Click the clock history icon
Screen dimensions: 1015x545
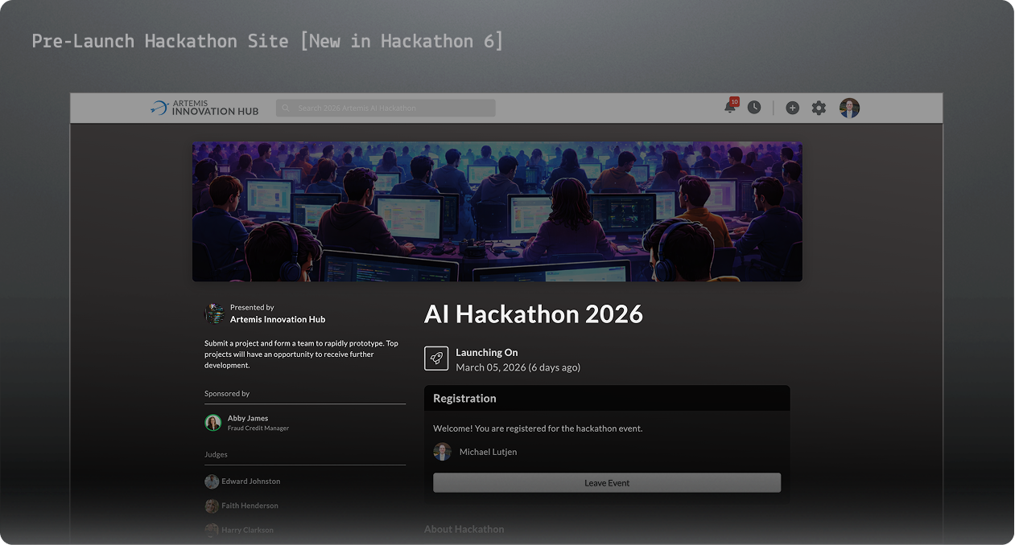pos(753,107)
